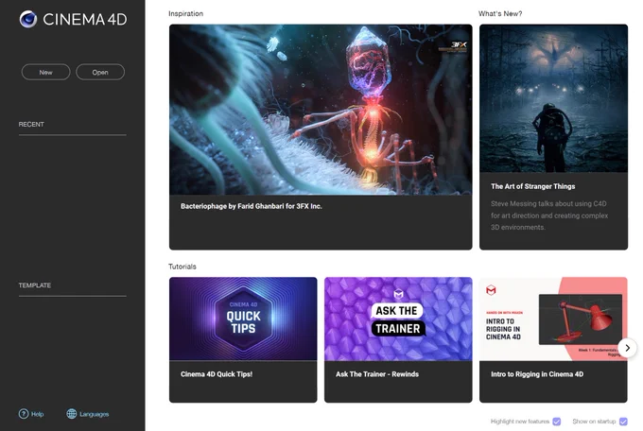The width and height of the screenshot is (643, 431).
Task: Open the Help question mark icon
Action: pos(24,414)
